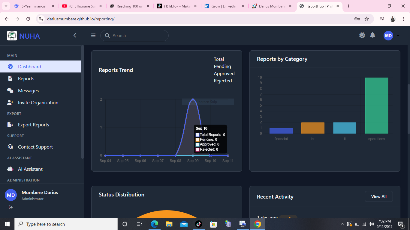Image resolution: width=410 pixels, height=230 pixels.
Task: Open the Dashboard sidebar item
Action: click(x=41, y=66)
